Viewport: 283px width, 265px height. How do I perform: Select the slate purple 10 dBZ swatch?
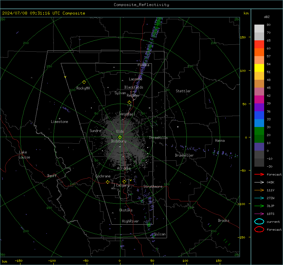259,147
